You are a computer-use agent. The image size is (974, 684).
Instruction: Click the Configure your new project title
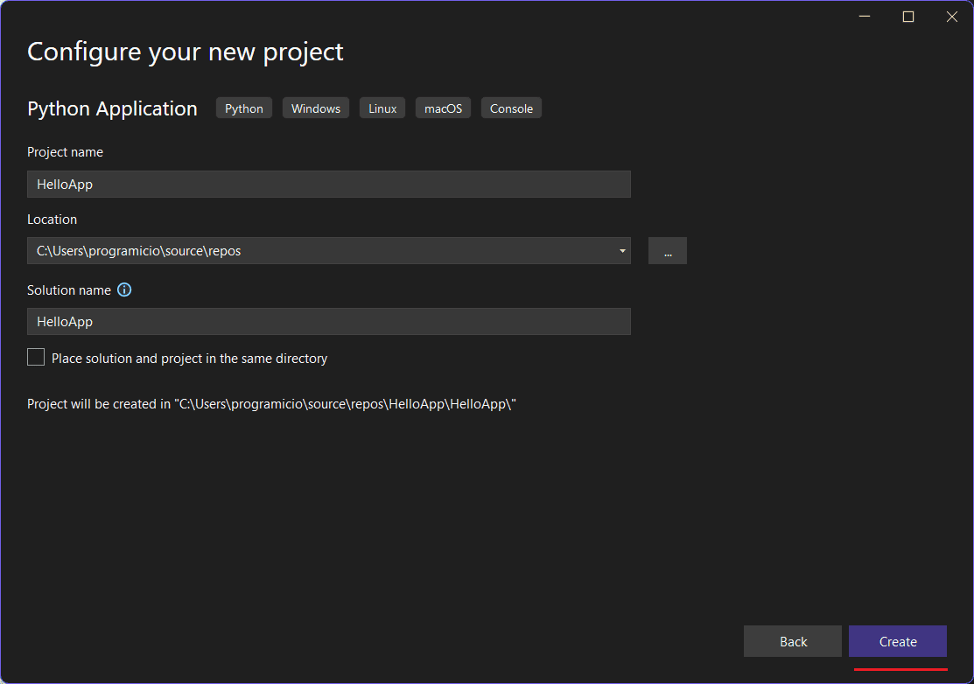186,52
